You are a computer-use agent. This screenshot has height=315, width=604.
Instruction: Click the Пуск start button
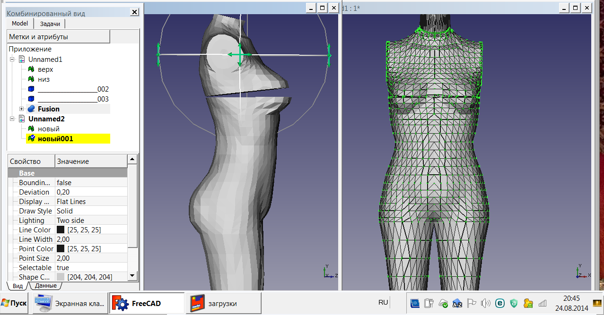click(14, 303)
